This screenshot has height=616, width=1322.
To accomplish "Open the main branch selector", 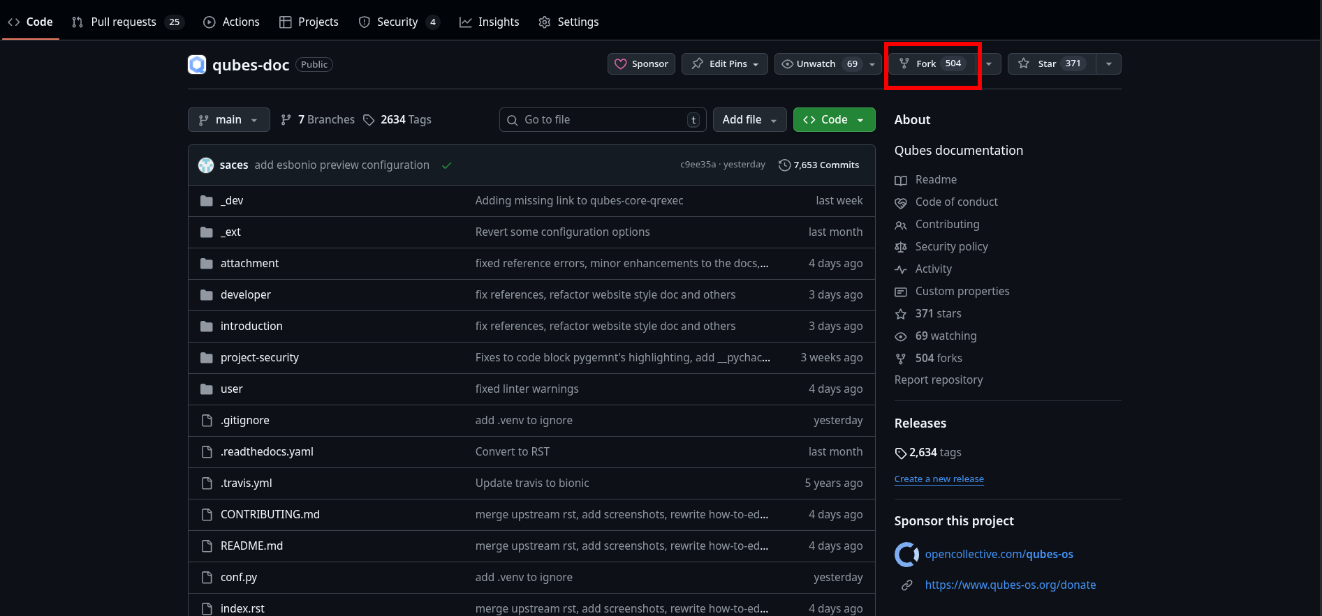I will (228, 120).
